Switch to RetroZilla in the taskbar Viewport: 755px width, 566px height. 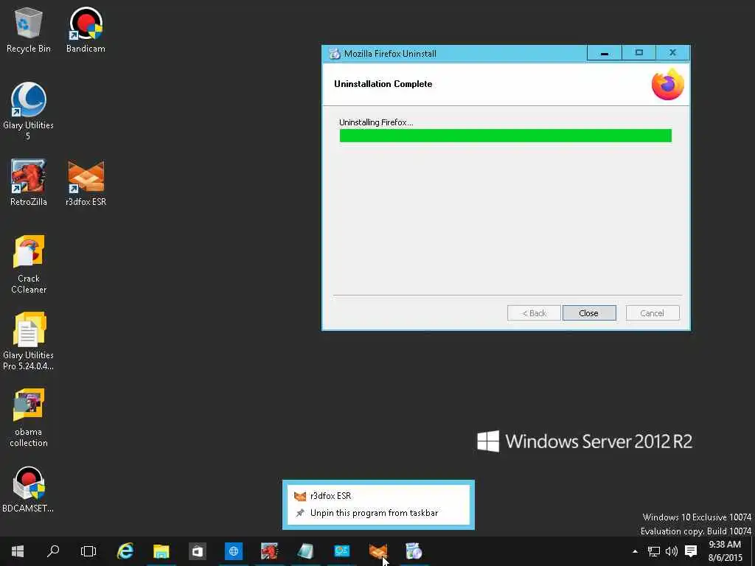(270, 551)
